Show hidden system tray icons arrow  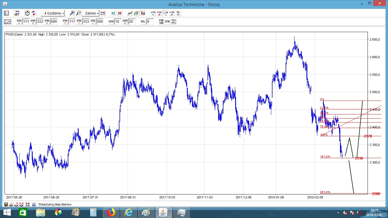(x=338, y=212)
